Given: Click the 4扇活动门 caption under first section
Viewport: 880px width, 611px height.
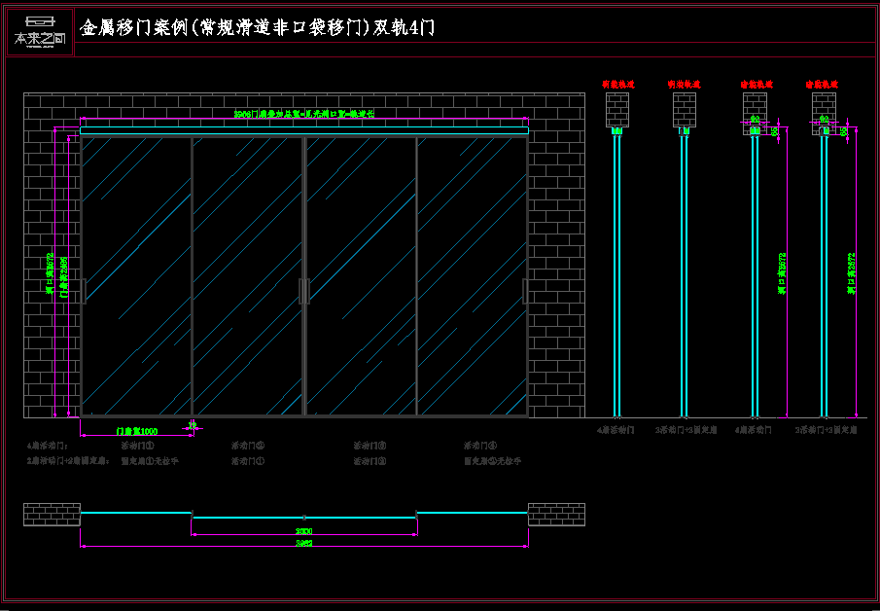Looking at the screenshot, I should (616, 428).
